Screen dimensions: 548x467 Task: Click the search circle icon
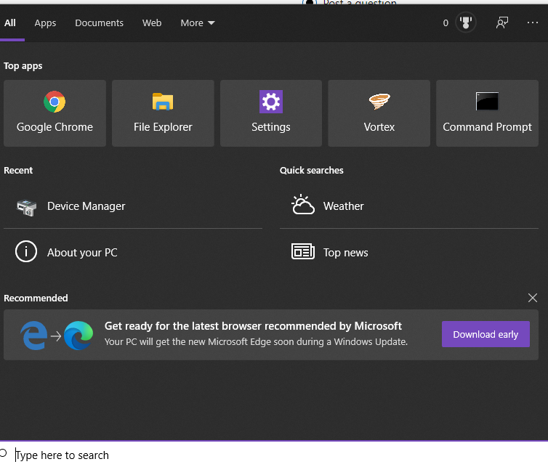(3, 453)
